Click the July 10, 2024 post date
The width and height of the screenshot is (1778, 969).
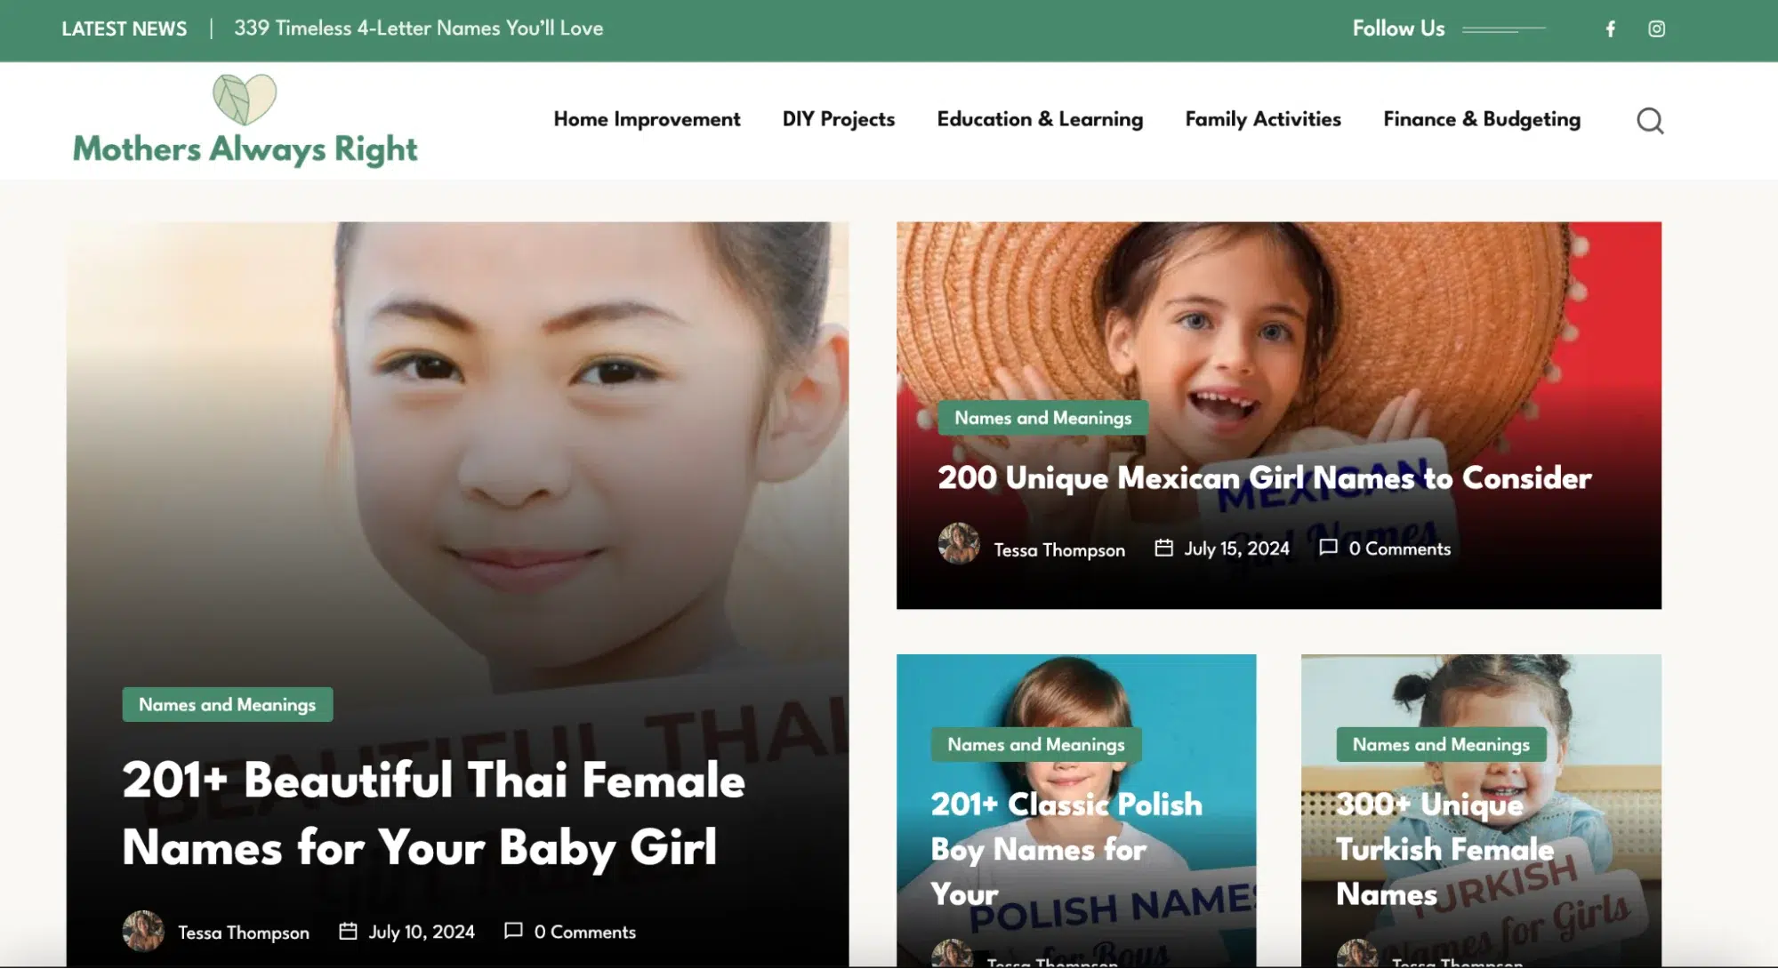click(422, 932)
